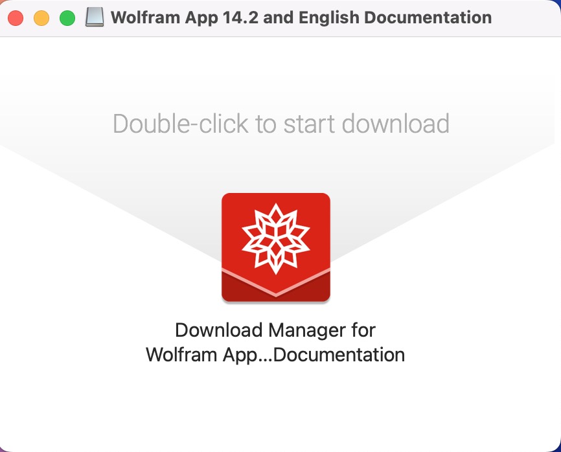Close the Wolfram App 14.2 window
Screen dimensions: 561x452
click(16, 18)
